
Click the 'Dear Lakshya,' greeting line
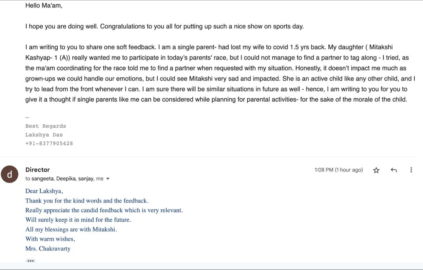pyautogui.click(x=44, y=191)
